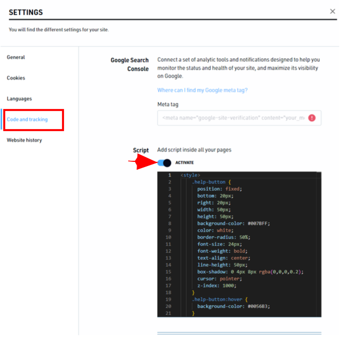The width and height of the screenshot is (341, 339).
Task: Click the 'Meta tag' label
Action: click(x=168, y=105)
